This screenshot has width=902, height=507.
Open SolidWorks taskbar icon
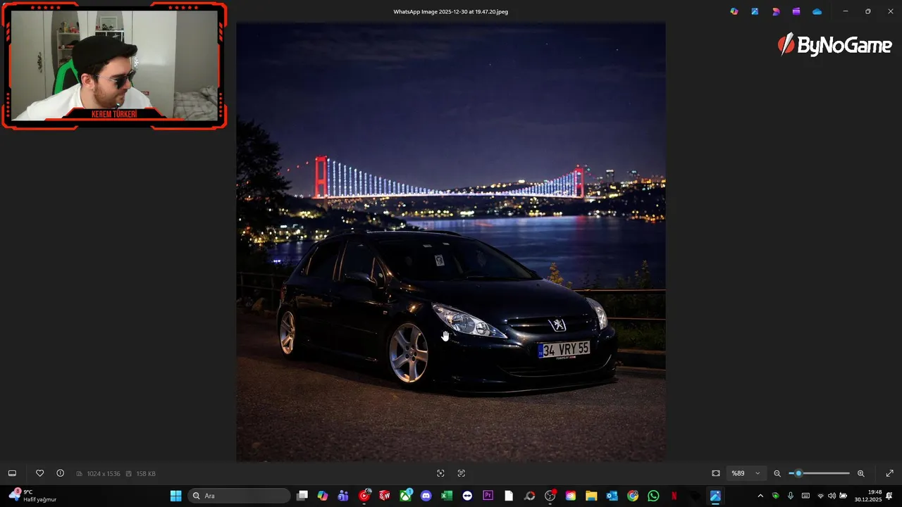point(385,496)
